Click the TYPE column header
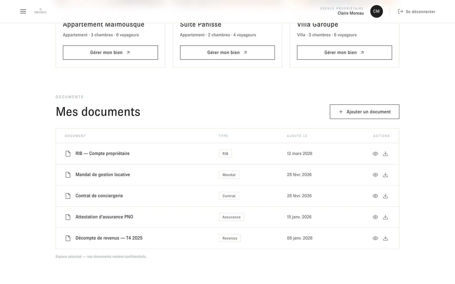Screen dimensions: 455x284 click(223, 136)
